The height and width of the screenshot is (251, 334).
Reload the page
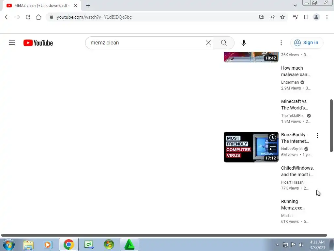[28, 17]
